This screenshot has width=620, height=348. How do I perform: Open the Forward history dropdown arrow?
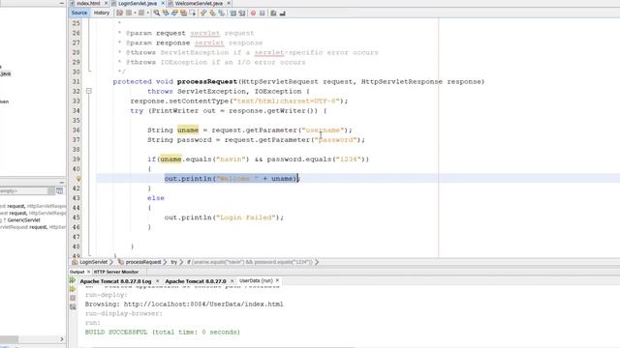(148, 13)
